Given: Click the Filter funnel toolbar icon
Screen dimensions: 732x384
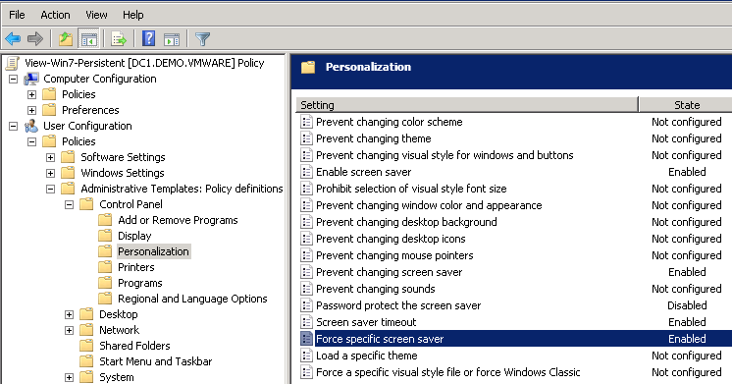Looking at the screenshot, I should (x=202, y=38).
